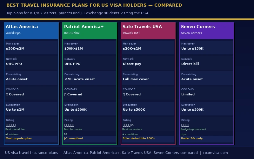Click the subtitle about B-1/B-2 visitors

77,13
